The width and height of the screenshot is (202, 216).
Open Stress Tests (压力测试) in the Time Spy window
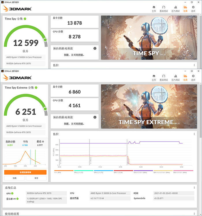point(175,9)
